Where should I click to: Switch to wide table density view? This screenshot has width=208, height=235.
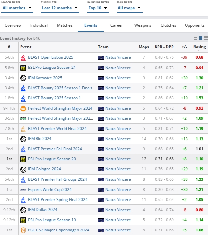coord(206,38)
